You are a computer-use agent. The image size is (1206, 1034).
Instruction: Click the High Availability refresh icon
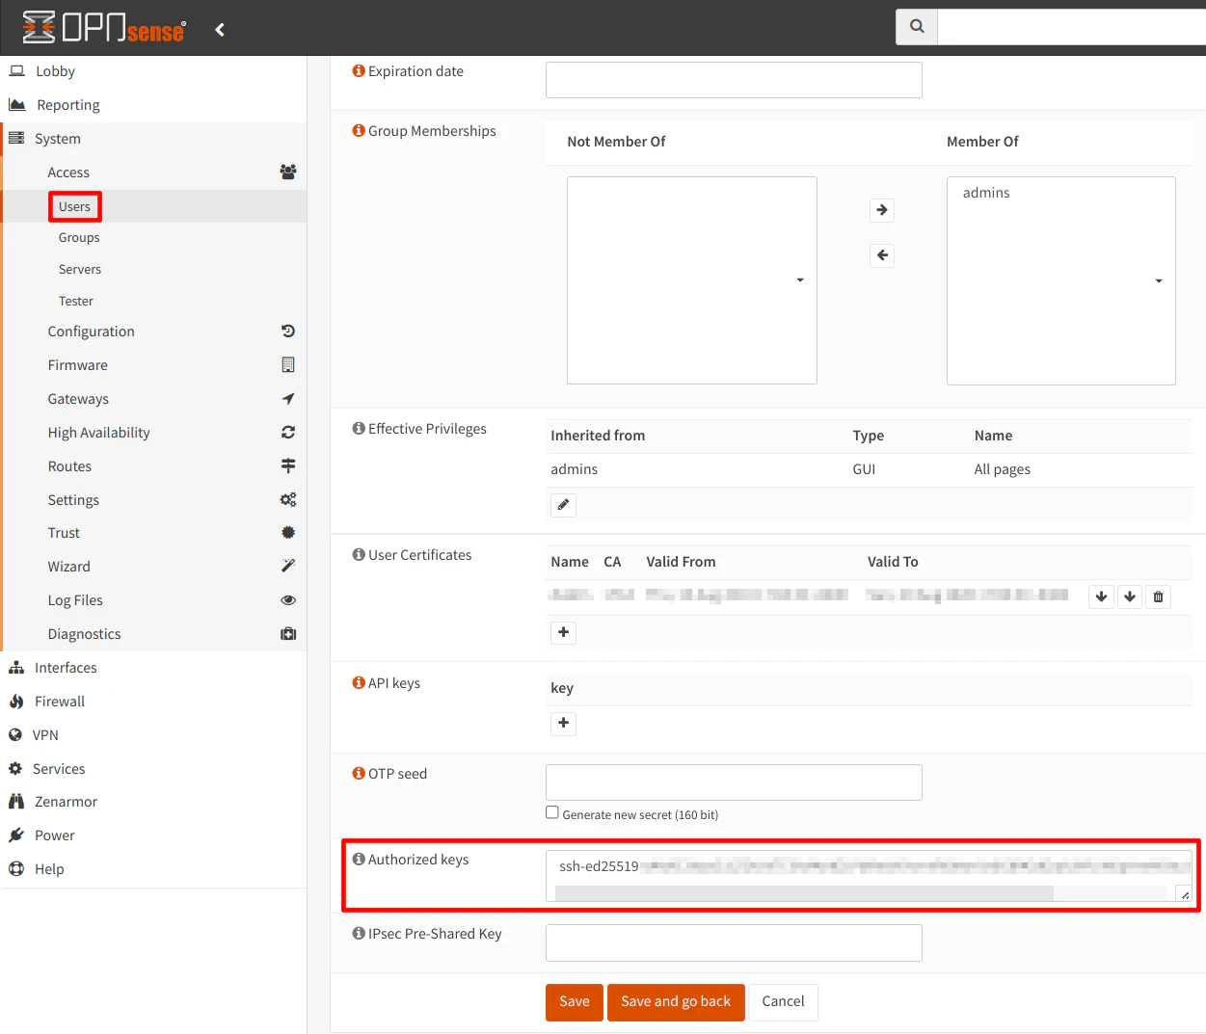tap(288, 433)
